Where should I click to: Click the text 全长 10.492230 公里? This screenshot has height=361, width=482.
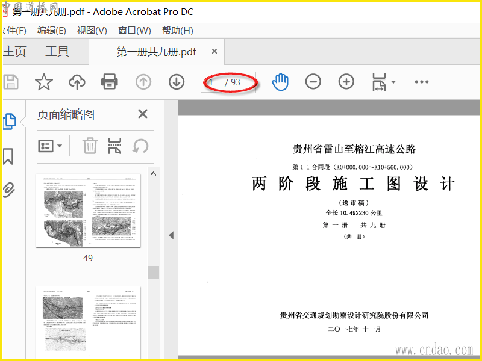coord(354,213)
